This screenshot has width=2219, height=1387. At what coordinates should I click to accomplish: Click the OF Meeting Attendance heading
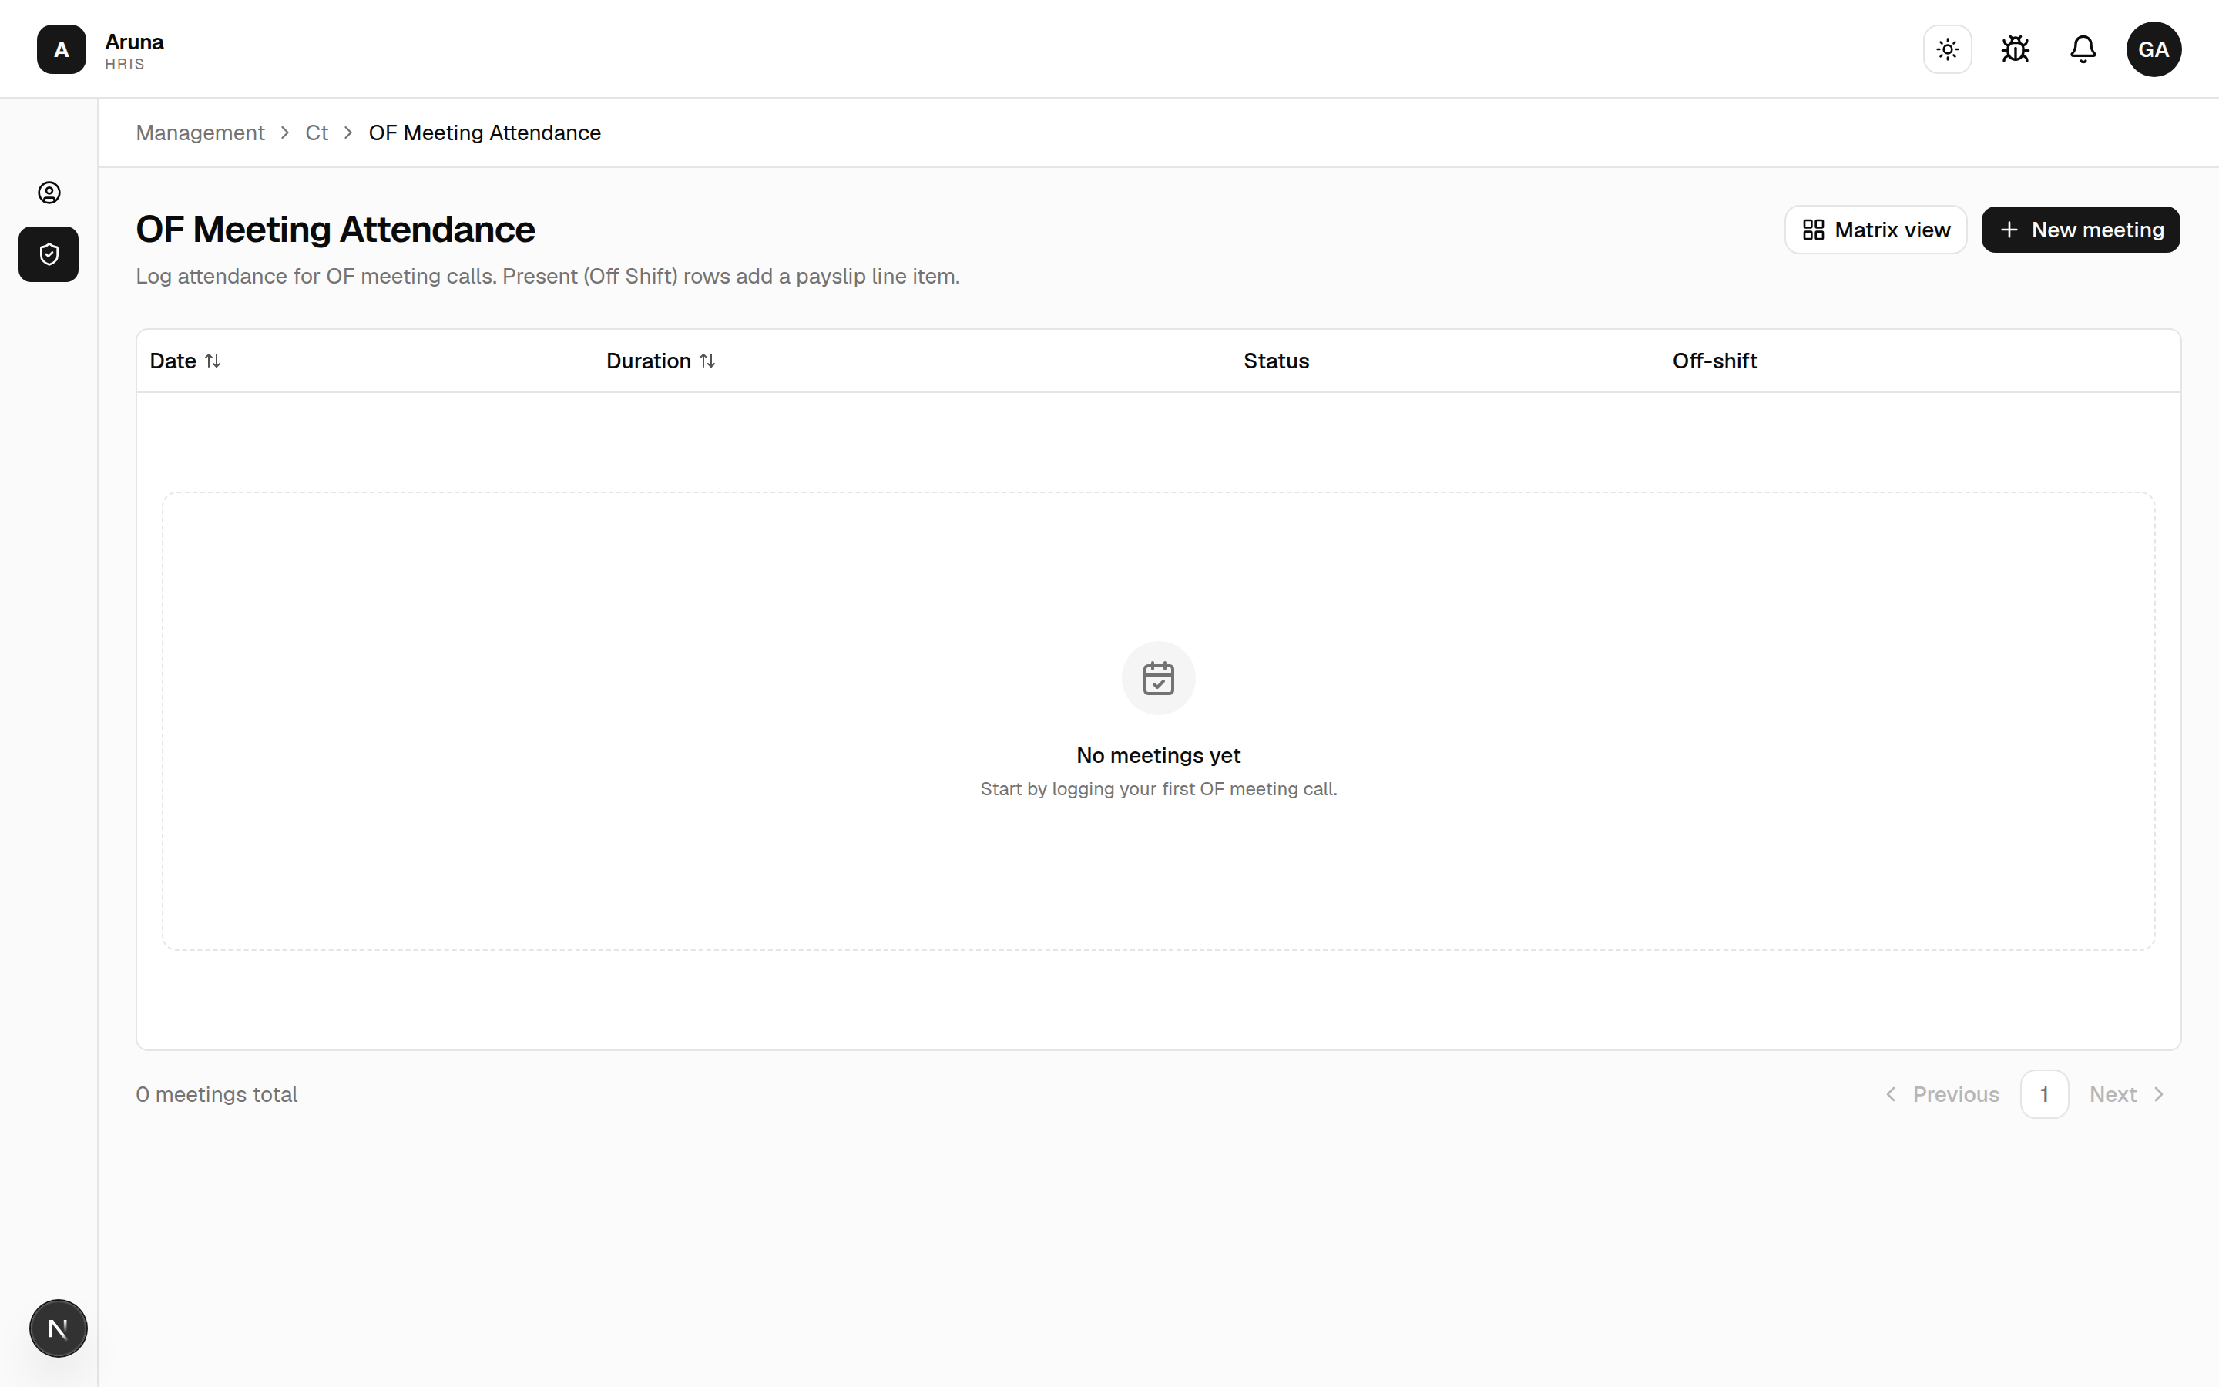pyautogui.click(x=336, y=230)
